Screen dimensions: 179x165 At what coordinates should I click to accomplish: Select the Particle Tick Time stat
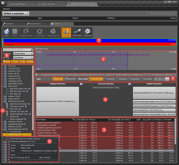(x=17, y=112)
